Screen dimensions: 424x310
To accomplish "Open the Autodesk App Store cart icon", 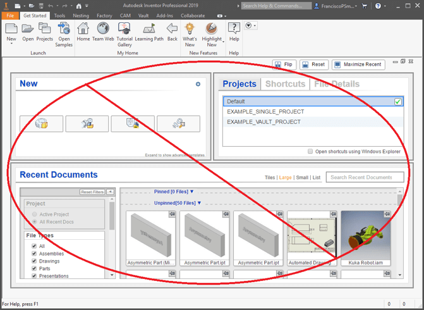I will pyautogui.click(x=365, y=6).
